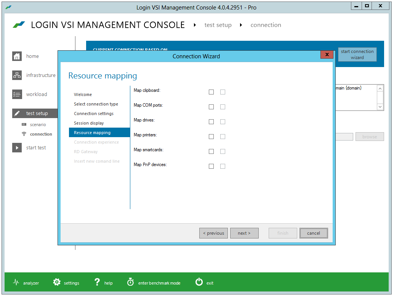394x296 pixels.
Task: Click the settings gear icon
Action: (x=57, y=282)
